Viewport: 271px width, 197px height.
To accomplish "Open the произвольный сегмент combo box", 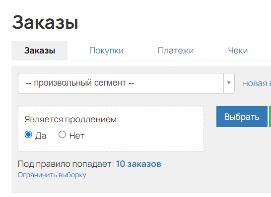I will click(126, 83).
